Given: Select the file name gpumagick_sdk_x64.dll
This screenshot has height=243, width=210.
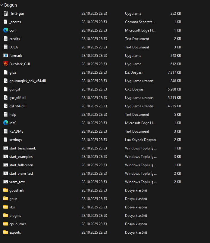Looking at the screenshot, I should tap(27, 81).
